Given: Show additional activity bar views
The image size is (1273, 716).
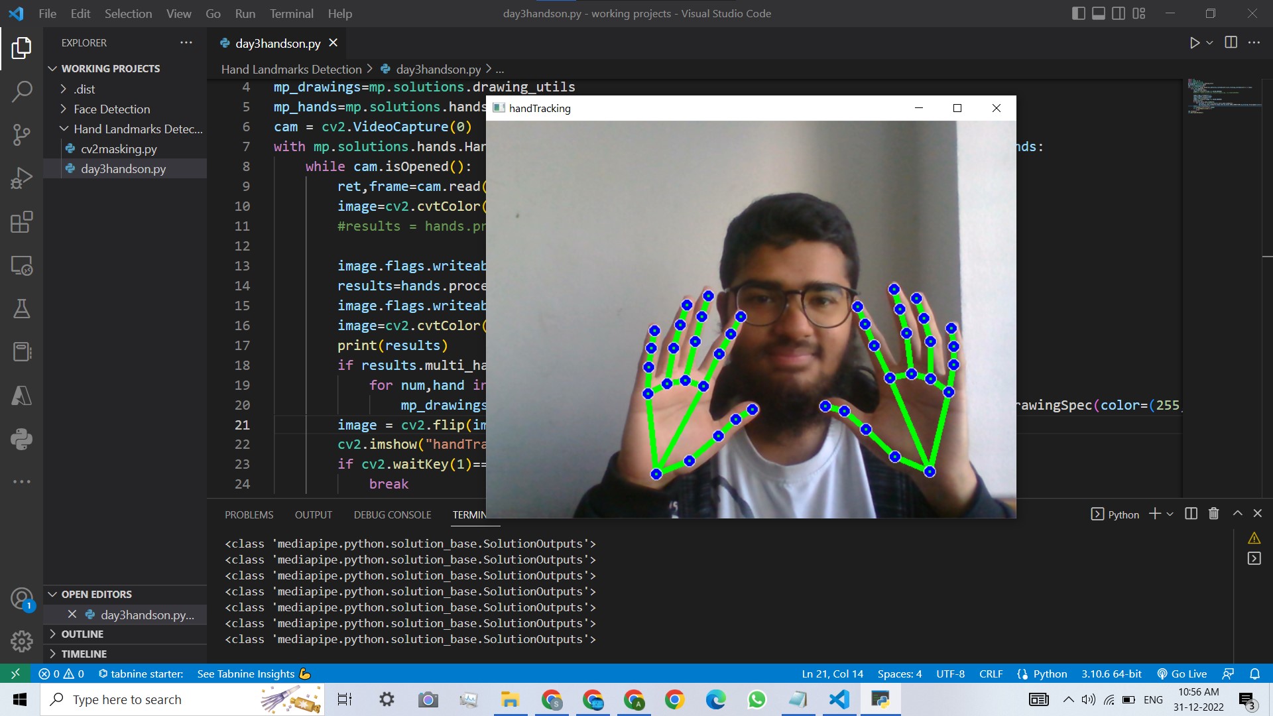Looking at the screenshot, I should point(21,482).
